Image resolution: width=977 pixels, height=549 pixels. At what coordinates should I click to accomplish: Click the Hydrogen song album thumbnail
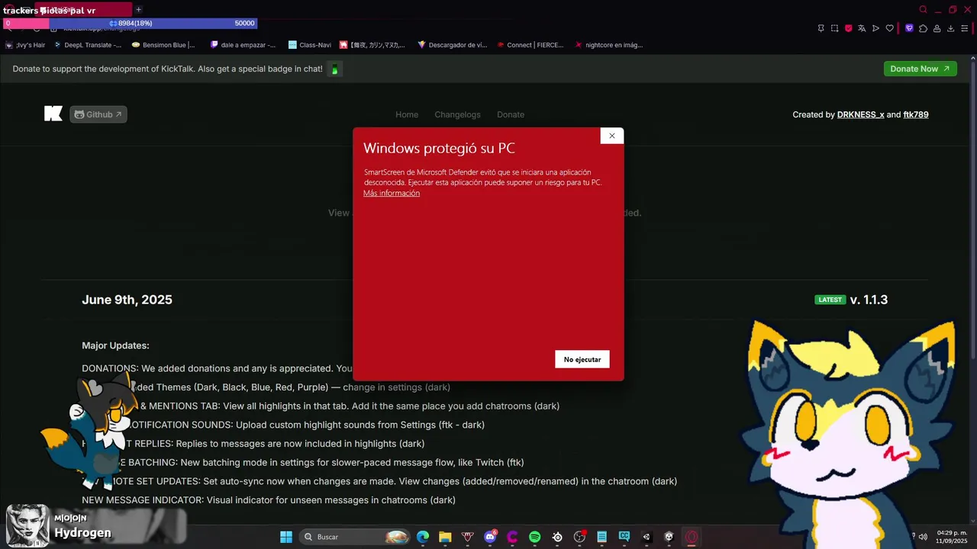[27, 526]
